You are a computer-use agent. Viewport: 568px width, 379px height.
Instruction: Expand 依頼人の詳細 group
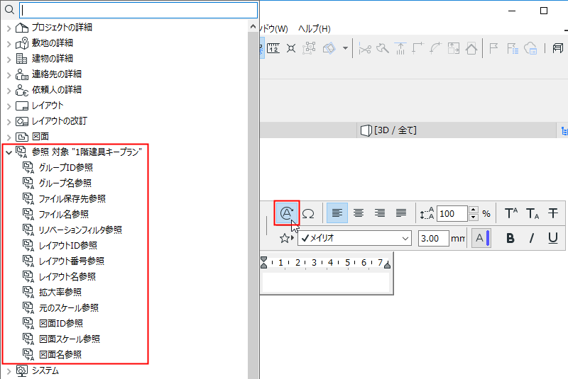click(9, 90)
